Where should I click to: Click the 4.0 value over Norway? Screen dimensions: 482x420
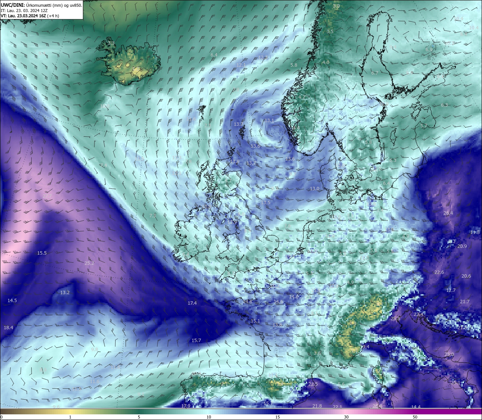click(x=326, y=62)
